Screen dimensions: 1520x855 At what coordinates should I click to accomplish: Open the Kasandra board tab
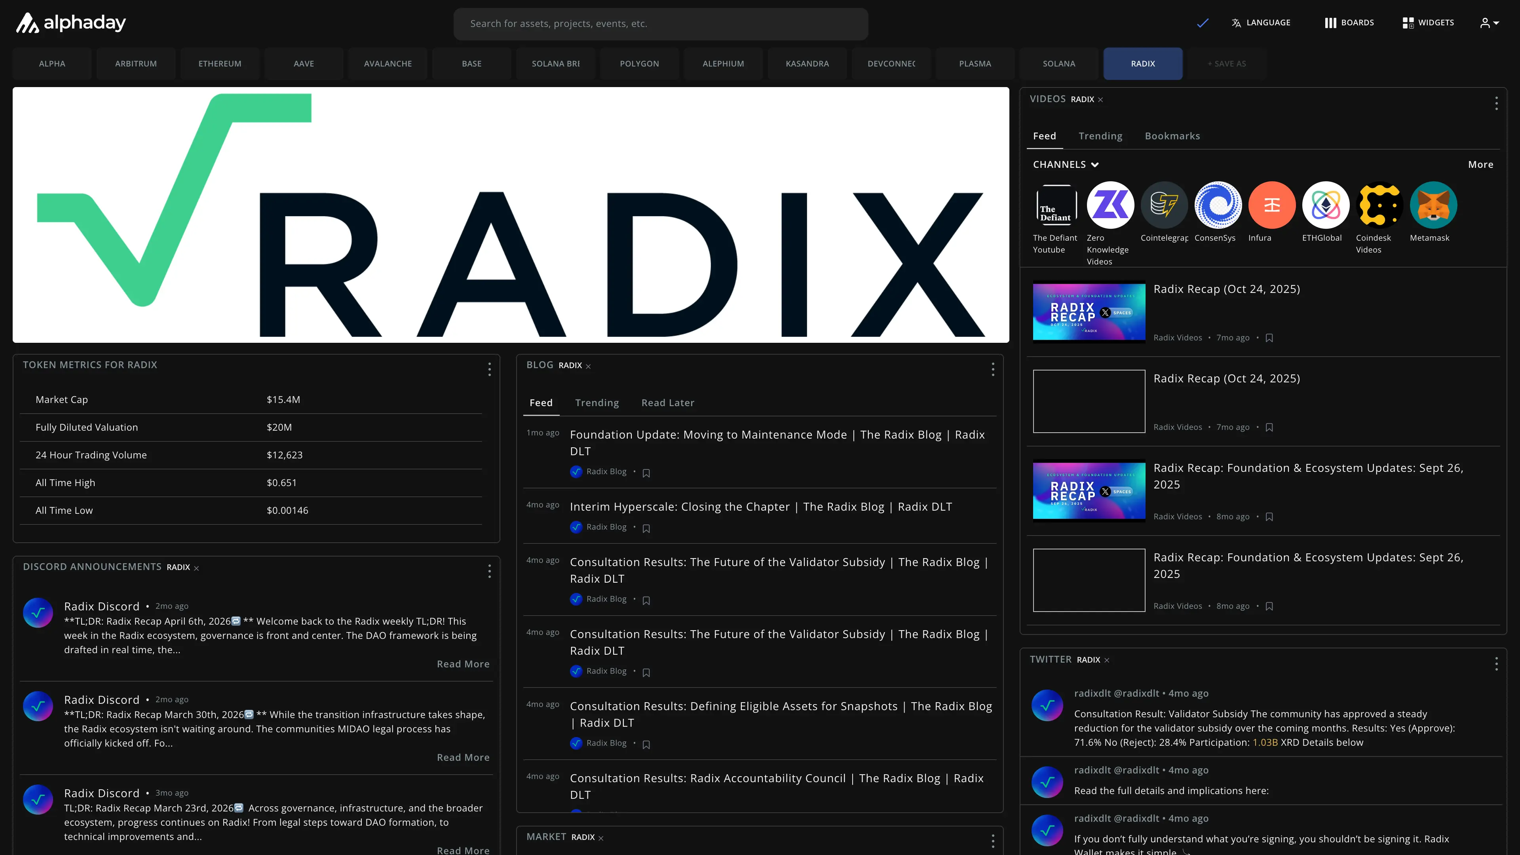pos(807,64)
